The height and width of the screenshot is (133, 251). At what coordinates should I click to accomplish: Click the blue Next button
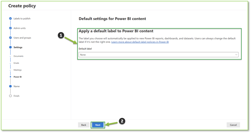98,125
